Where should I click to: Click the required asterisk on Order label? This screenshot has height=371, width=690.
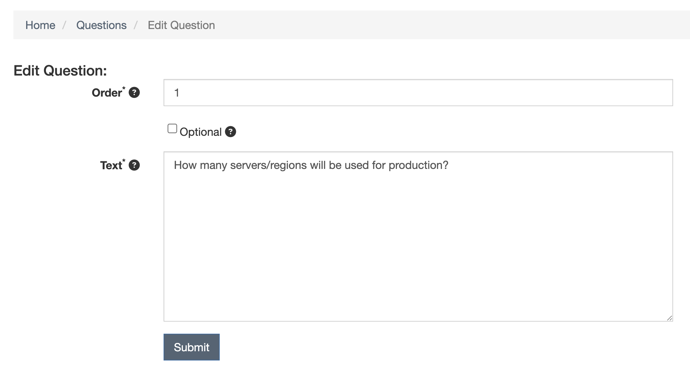tap(124, 88)
